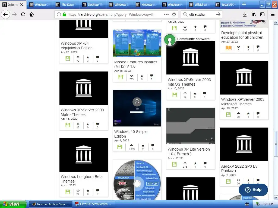Open a new browser tab
278x208 pixels.
click(x=244, y=4)
